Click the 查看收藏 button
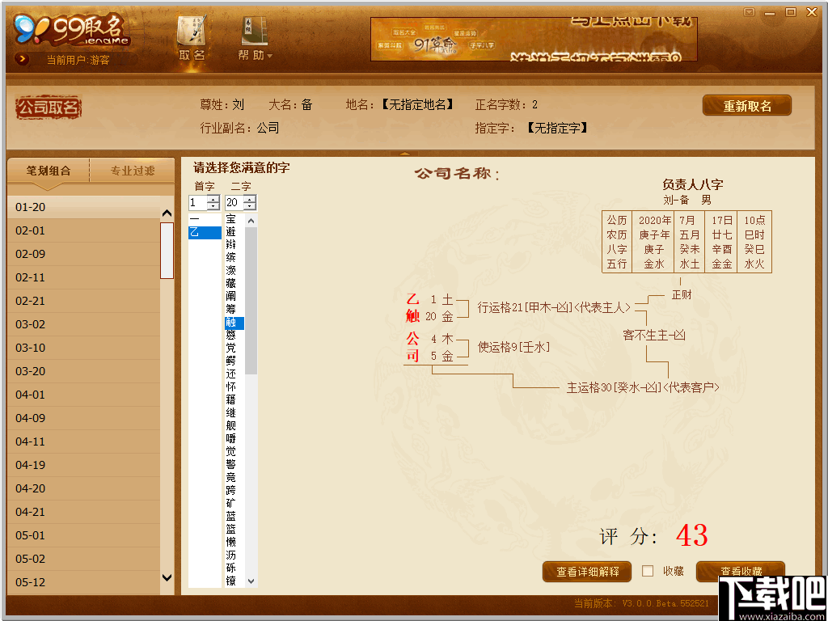Screen dimensions: 828x621 [x=741, y=572]
